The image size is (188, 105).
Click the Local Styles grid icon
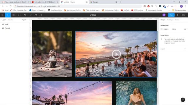(x=162, y=39)
